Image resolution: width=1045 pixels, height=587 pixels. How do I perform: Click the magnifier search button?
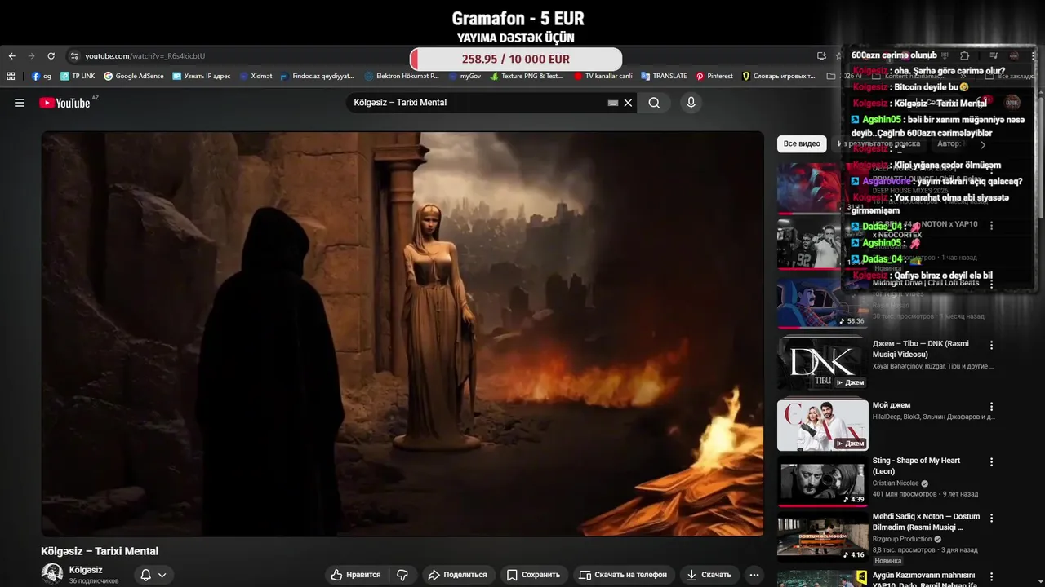pos(654,103)
